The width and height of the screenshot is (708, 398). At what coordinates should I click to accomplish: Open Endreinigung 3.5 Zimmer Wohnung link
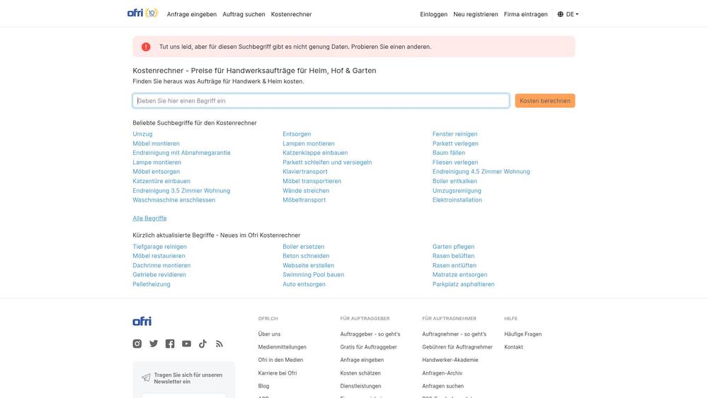[181, 191]
